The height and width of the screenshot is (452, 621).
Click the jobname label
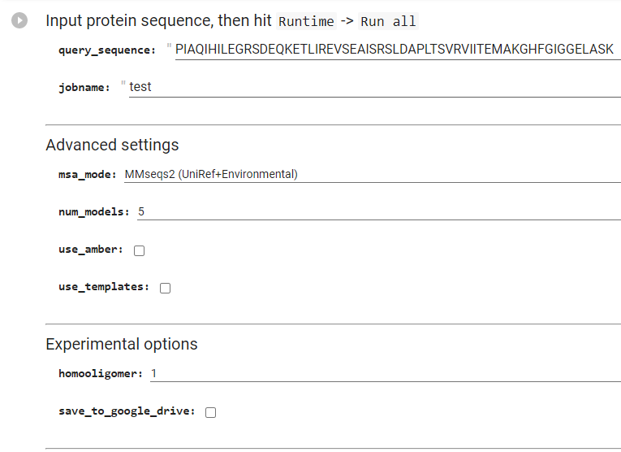pos(84,88)
